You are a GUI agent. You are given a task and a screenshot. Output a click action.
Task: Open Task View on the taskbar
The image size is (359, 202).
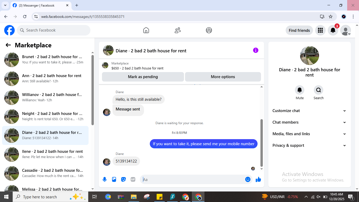click(x=95, y=197)
